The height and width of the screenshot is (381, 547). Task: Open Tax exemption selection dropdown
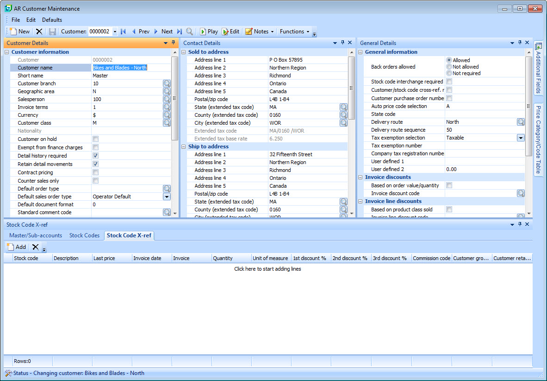521,138
